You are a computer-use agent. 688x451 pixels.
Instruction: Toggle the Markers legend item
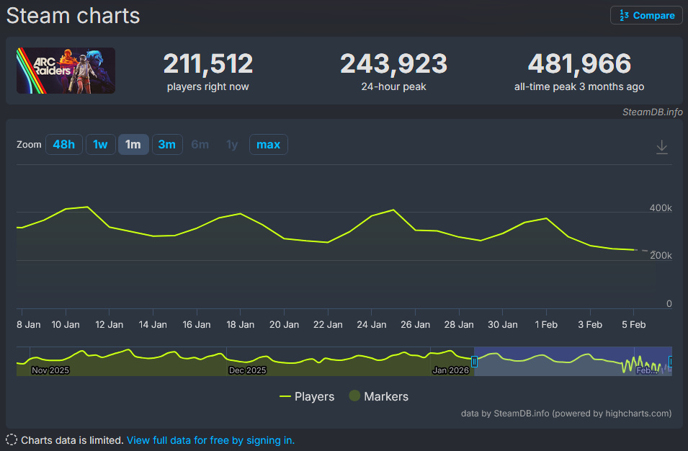click(379, 396)
